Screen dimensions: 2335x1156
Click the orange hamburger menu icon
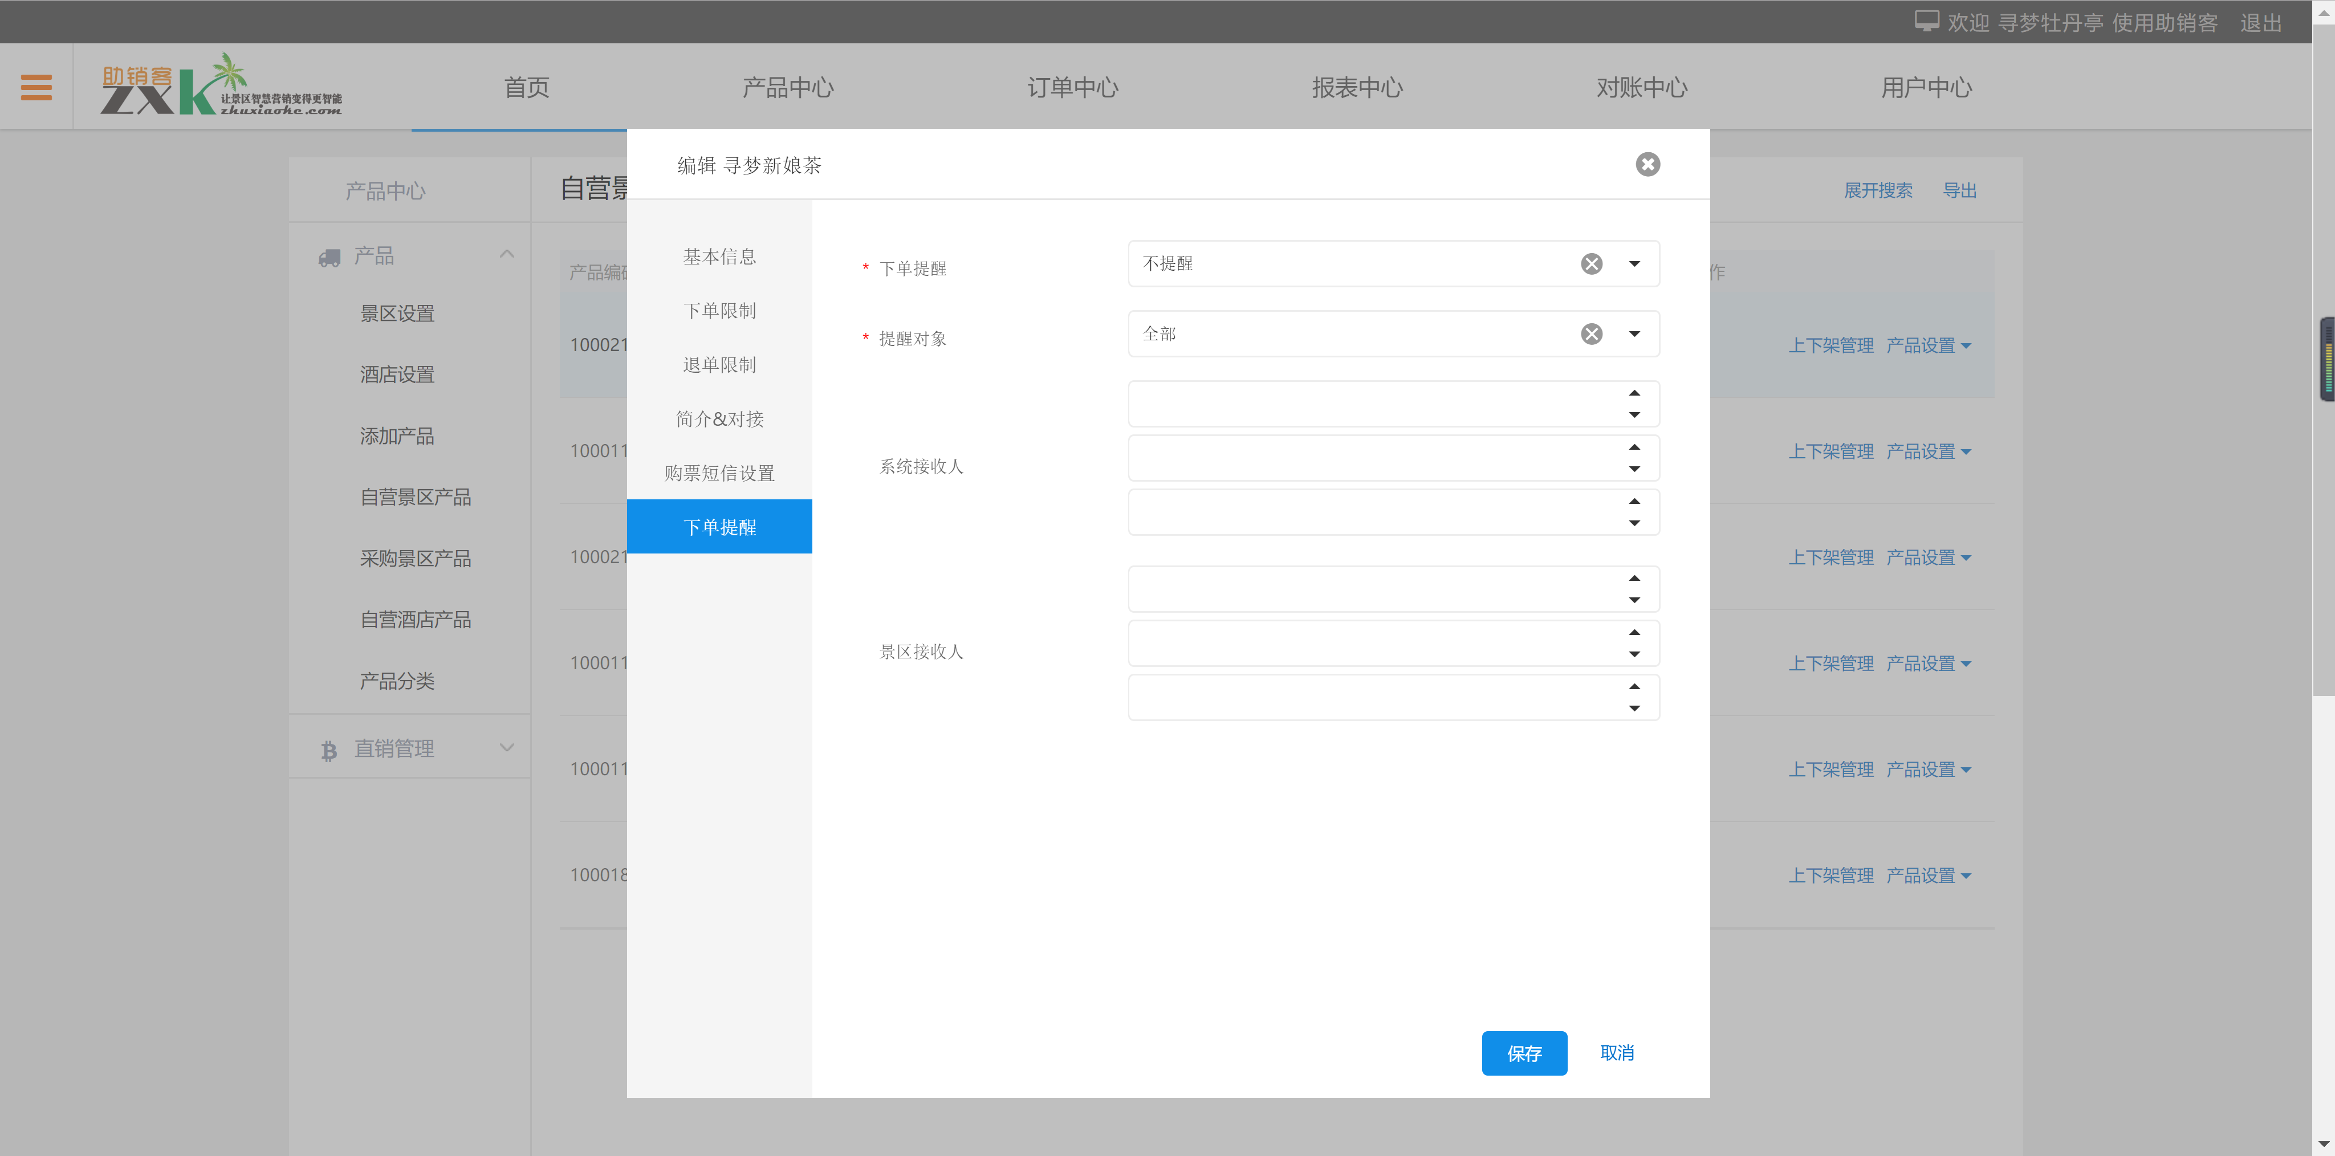[36, 87]
